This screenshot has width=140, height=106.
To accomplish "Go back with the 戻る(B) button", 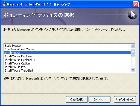I will pos(77,99).
